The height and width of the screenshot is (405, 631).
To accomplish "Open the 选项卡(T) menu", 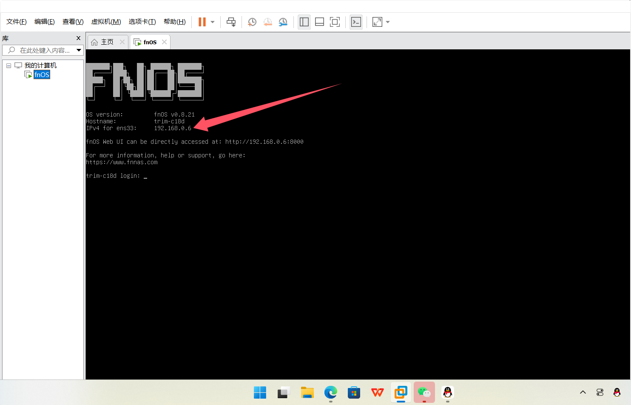I will coord(142,22).
